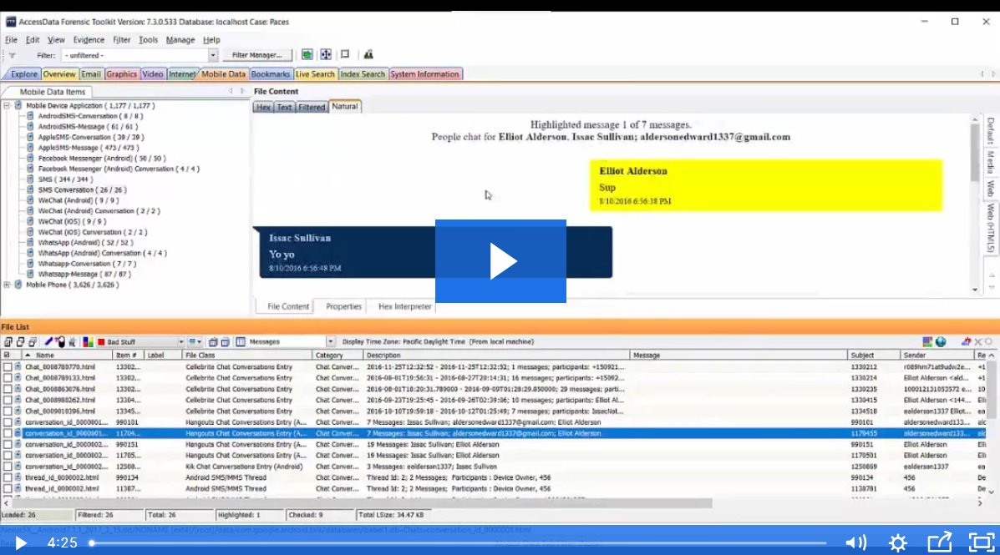Collapse the Mobile Device Application tree node
1000x555 pixels.
pos(7,106)
